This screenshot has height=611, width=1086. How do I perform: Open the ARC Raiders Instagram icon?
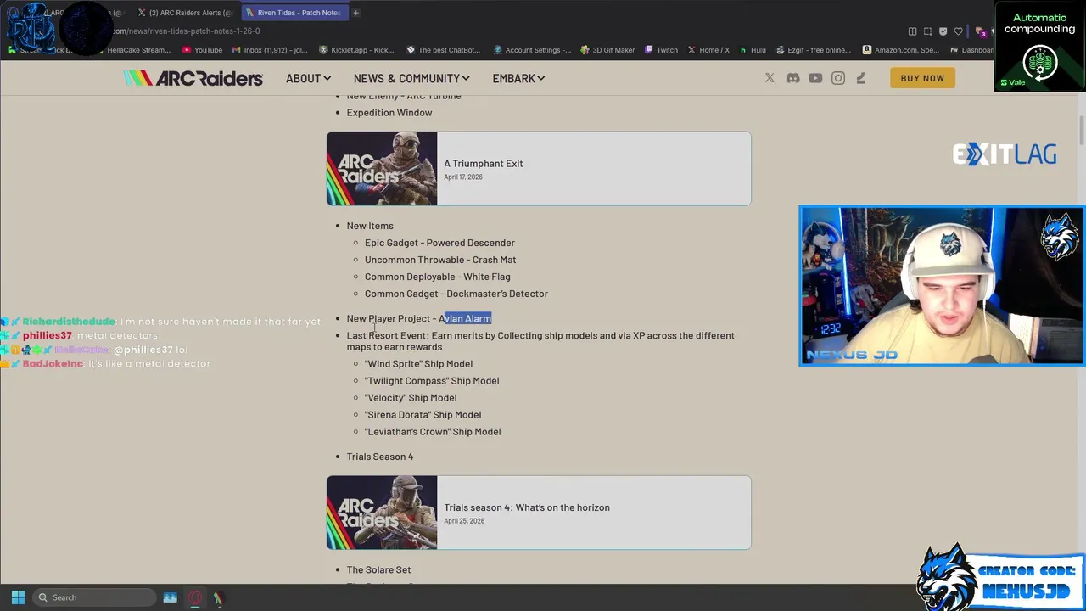pos(838,78)
